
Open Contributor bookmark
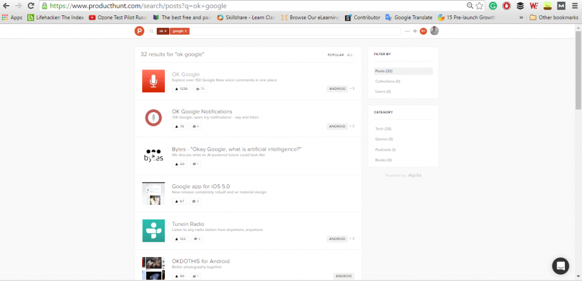(x=363, y=18)
